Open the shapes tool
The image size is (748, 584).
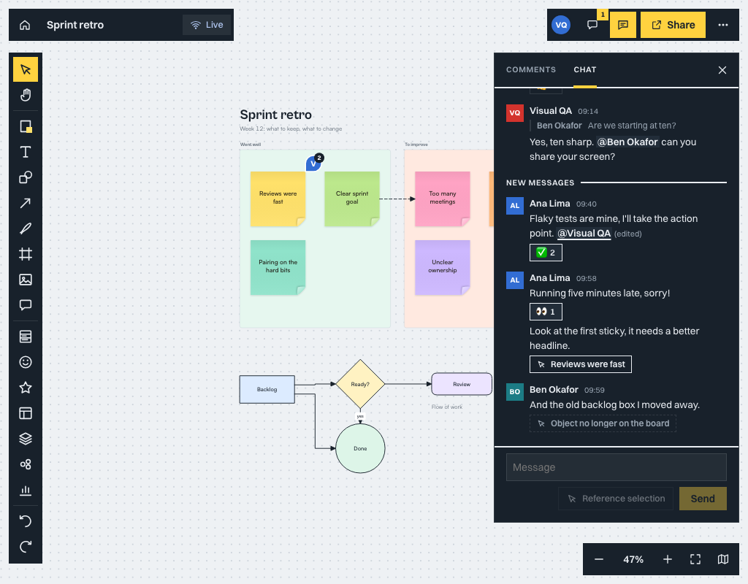point(26,178)
